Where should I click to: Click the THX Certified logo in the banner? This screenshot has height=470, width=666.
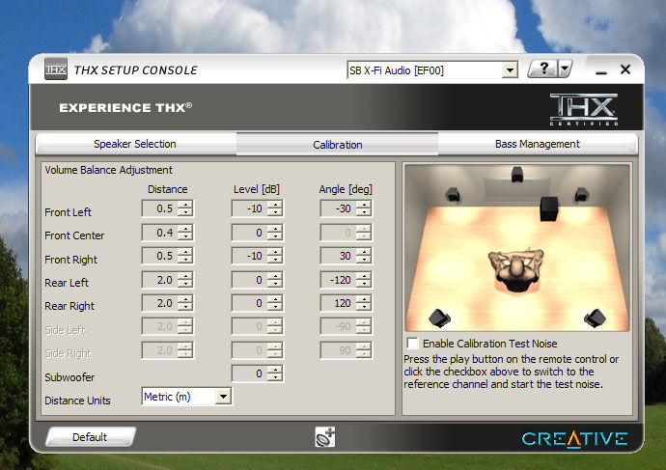point(584,110)
